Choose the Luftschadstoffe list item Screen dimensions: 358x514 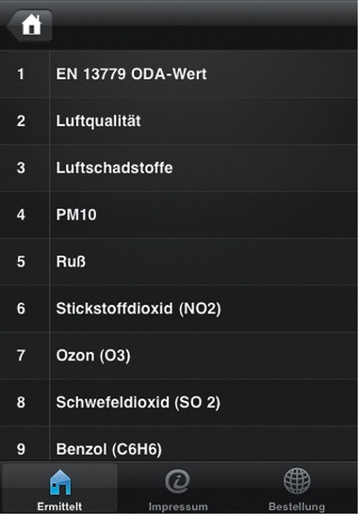[x=179, y=168]
